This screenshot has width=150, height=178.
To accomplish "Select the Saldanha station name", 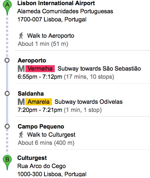I will 31,94.
